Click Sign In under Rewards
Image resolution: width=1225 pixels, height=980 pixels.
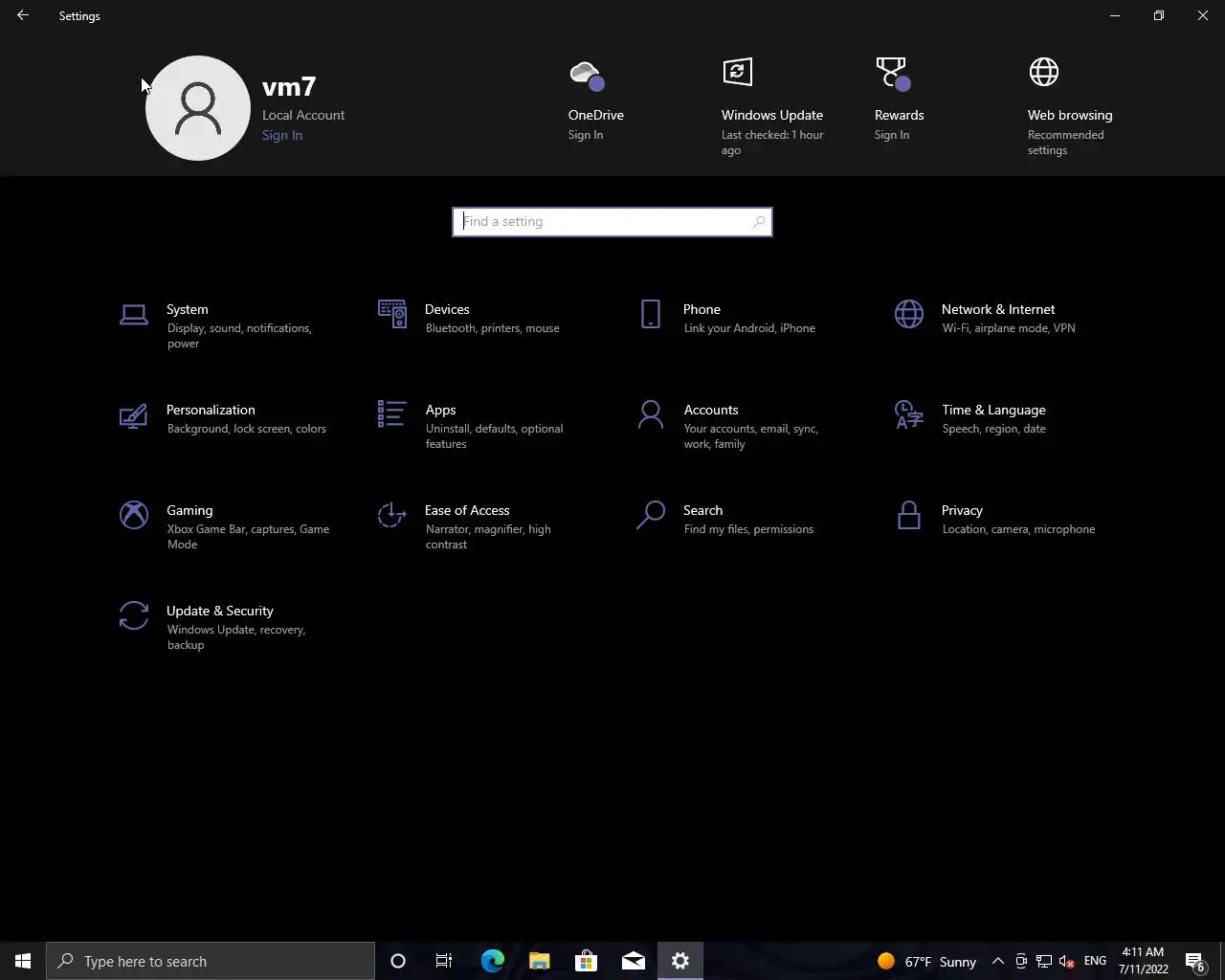pos(892,135)
